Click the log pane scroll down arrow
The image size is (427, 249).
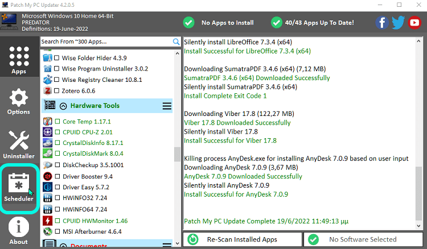click(x=418, y=226)
